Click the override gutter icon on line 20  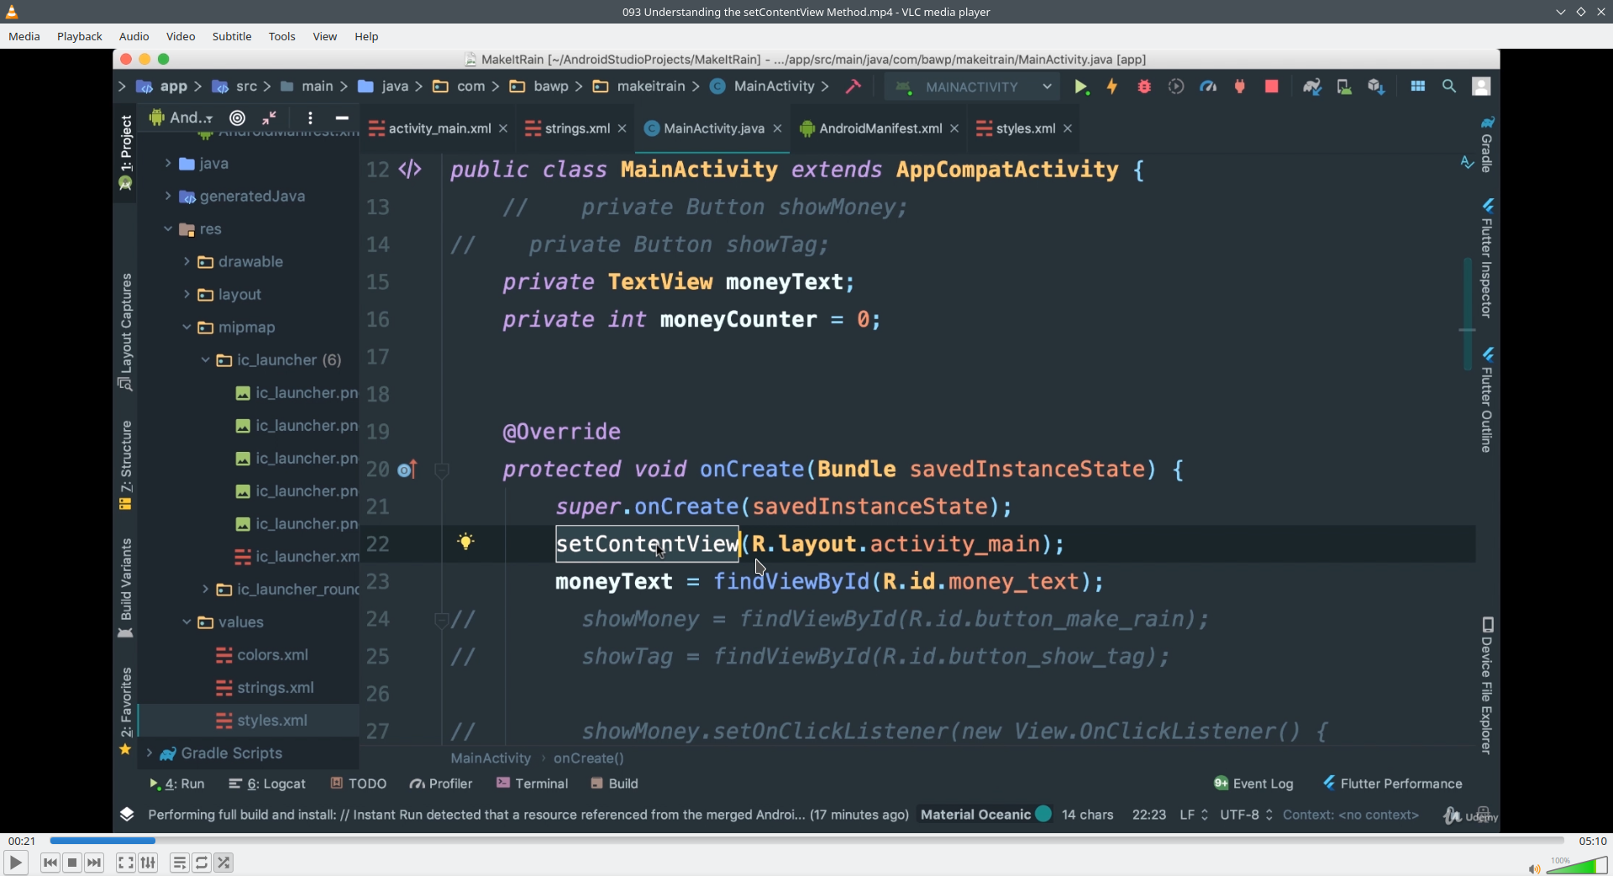[x=407, y=469]
